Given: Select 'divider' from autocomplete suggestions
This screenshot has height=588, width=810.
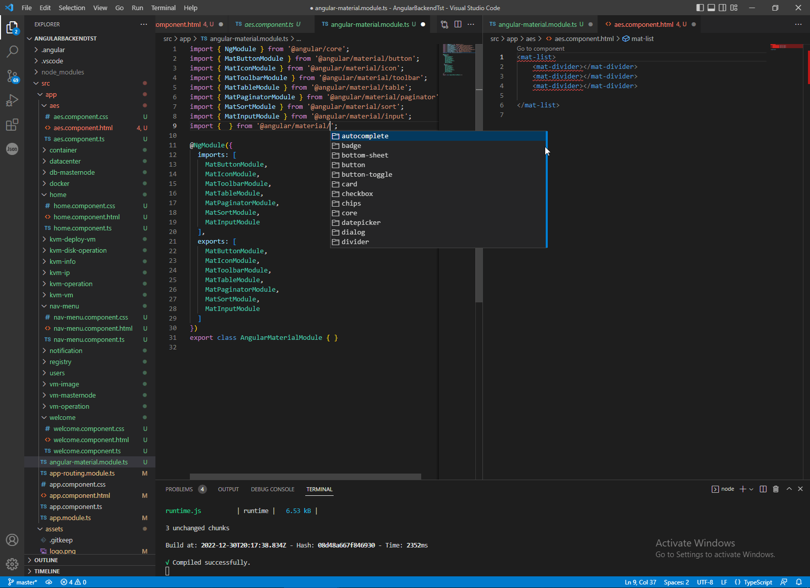Looking at the screenshot, I should click(354, 242).
